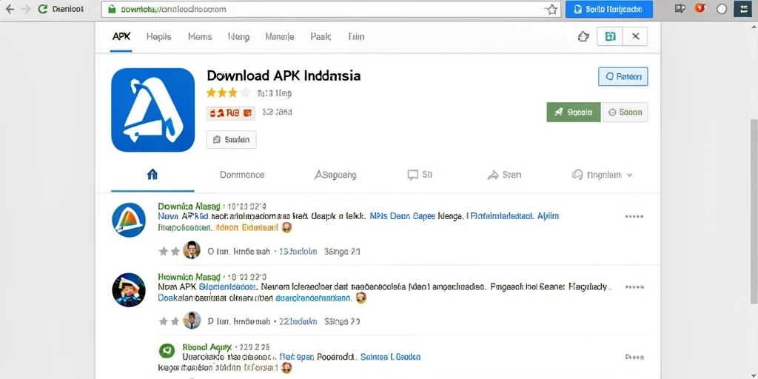The image size is (758, 379).
Task: Click the blue button in the browser toolbar
Action: 608,9
